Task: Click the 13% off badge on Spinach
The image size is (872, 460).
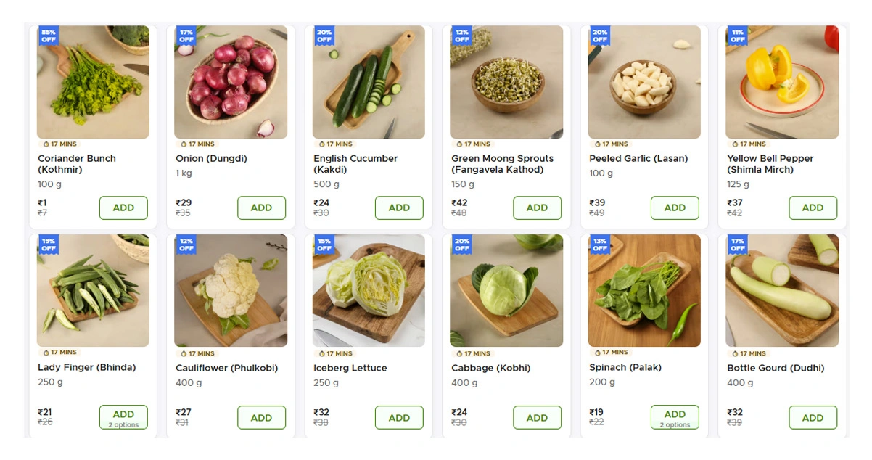Action: [x=600, y=245]
